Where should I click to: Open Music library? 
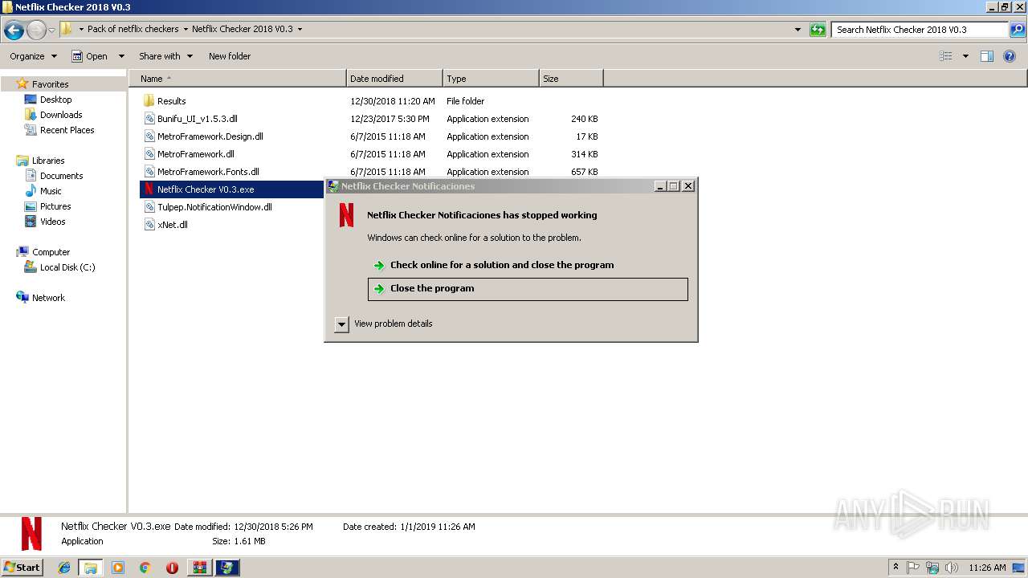pyautogui.click(x=51, y=191)
